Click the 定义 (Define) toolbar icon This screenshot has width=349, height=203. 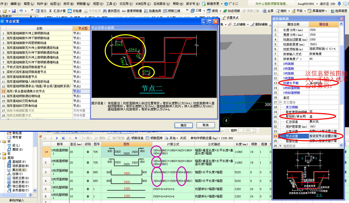tap(41, 11)
